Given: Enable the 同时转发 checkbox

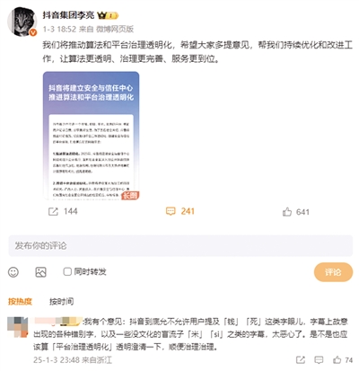Looking at the screenshot, I should [x=67, y=271].
